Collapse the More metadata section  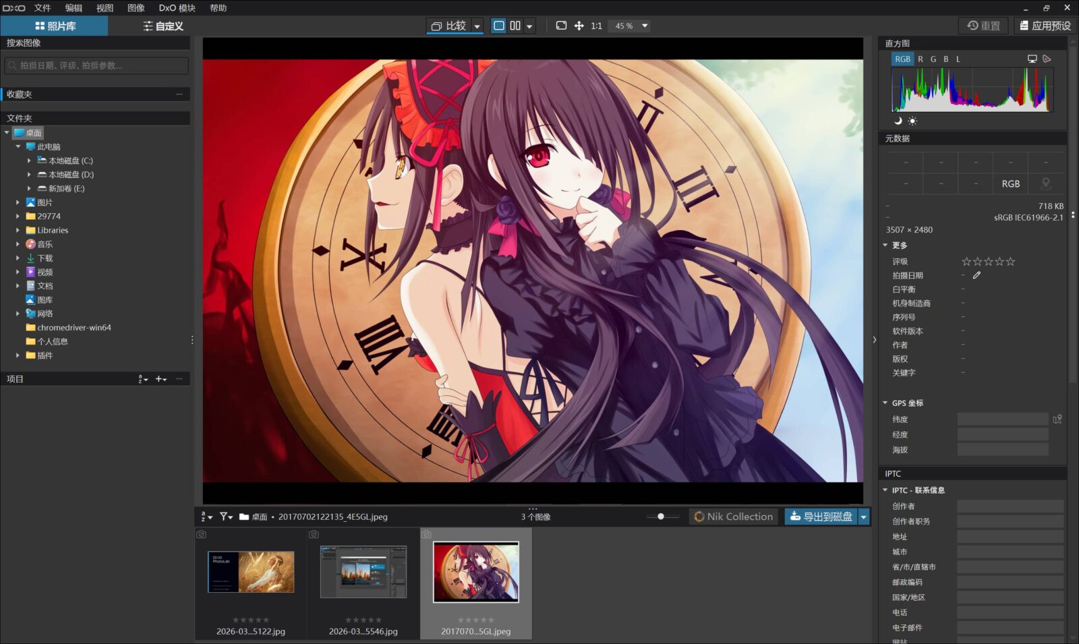[x=885, y=245]
